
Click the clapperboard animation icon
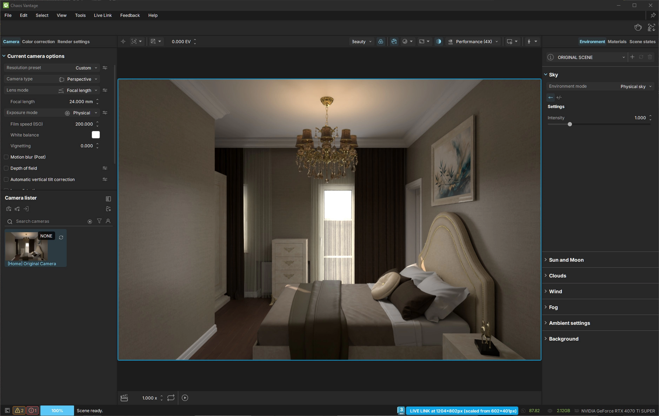point(124,398)
